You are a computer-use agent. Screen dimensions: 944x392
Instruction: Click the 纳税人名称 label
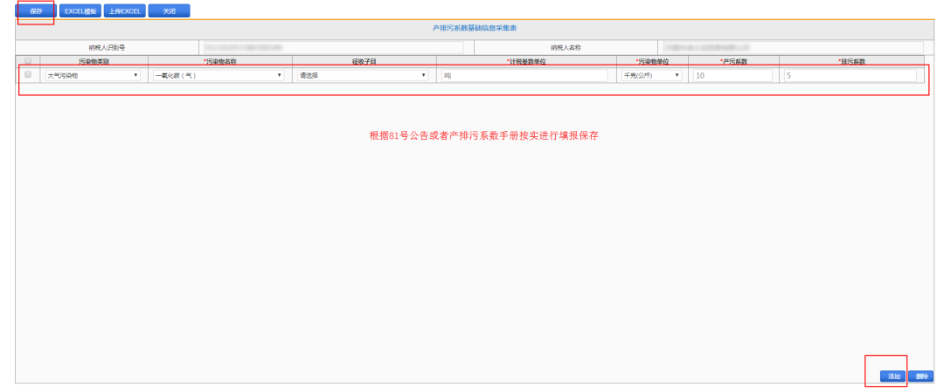click(565, 47)
